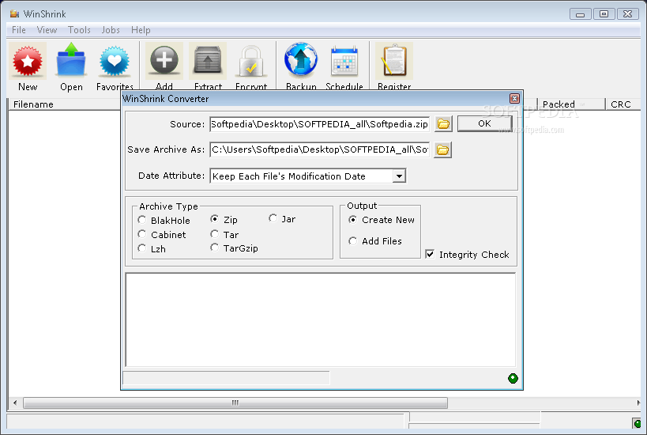
Task: Open the File menu
Action: point(19,30)
